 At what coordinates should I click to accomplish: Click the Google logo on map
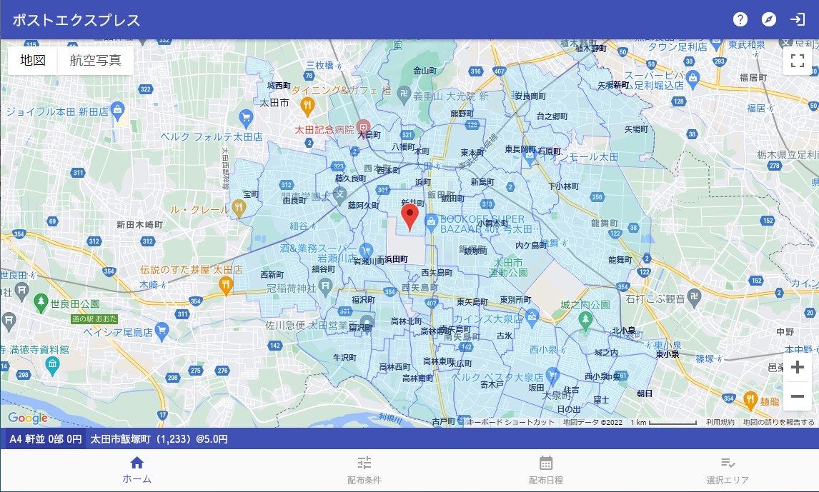click(x=28, y=418)
